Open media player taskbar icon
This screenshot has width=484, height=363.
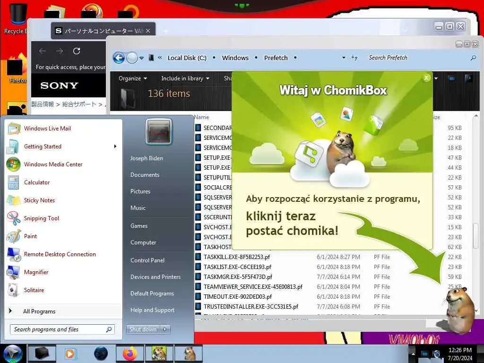tap(70, 354)
